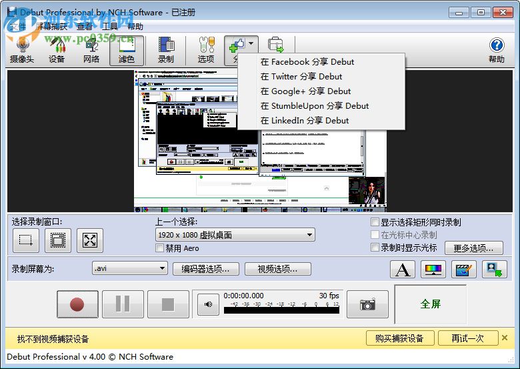This screenshot has height=369, width=520.
Task: Open the .avi format dropdown
Action: click(130, 268)
